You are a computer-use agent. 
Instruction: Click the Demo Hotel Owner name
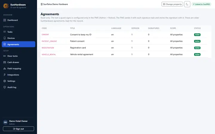pos(19,121)
